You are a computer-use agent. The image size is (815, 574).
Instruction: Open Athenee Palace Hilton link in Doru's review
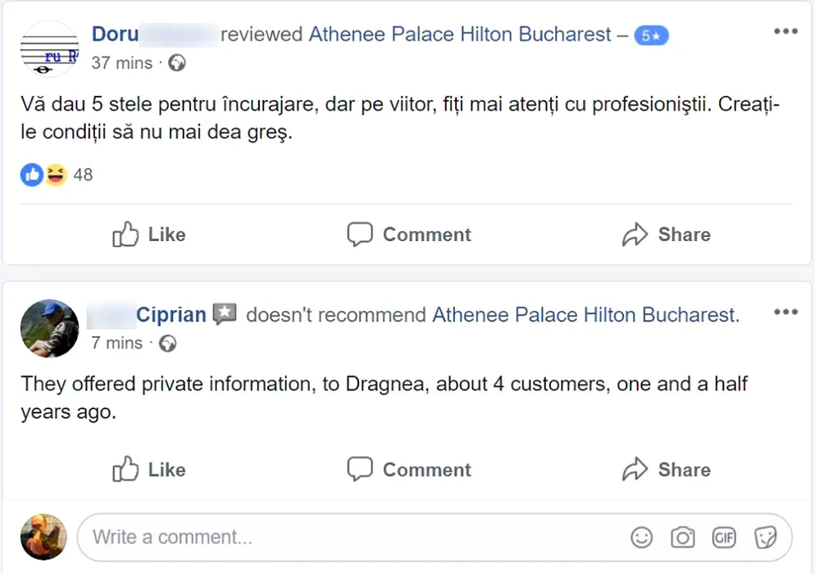click(460, 34)
